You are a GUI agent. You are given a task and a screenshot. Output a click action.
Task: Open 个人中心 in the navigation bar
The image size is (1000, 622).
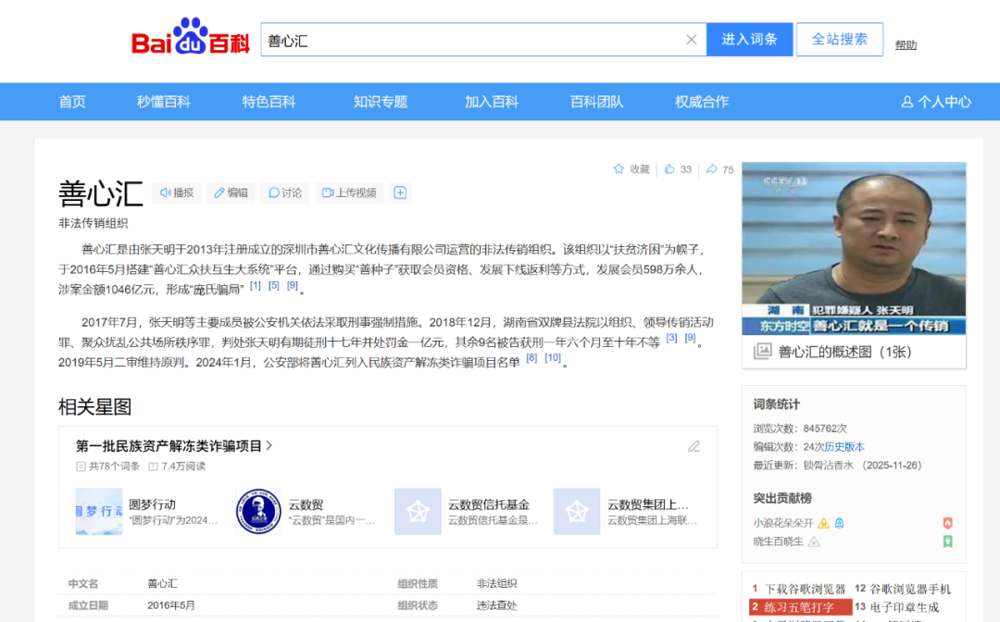[x=935, y=102]
